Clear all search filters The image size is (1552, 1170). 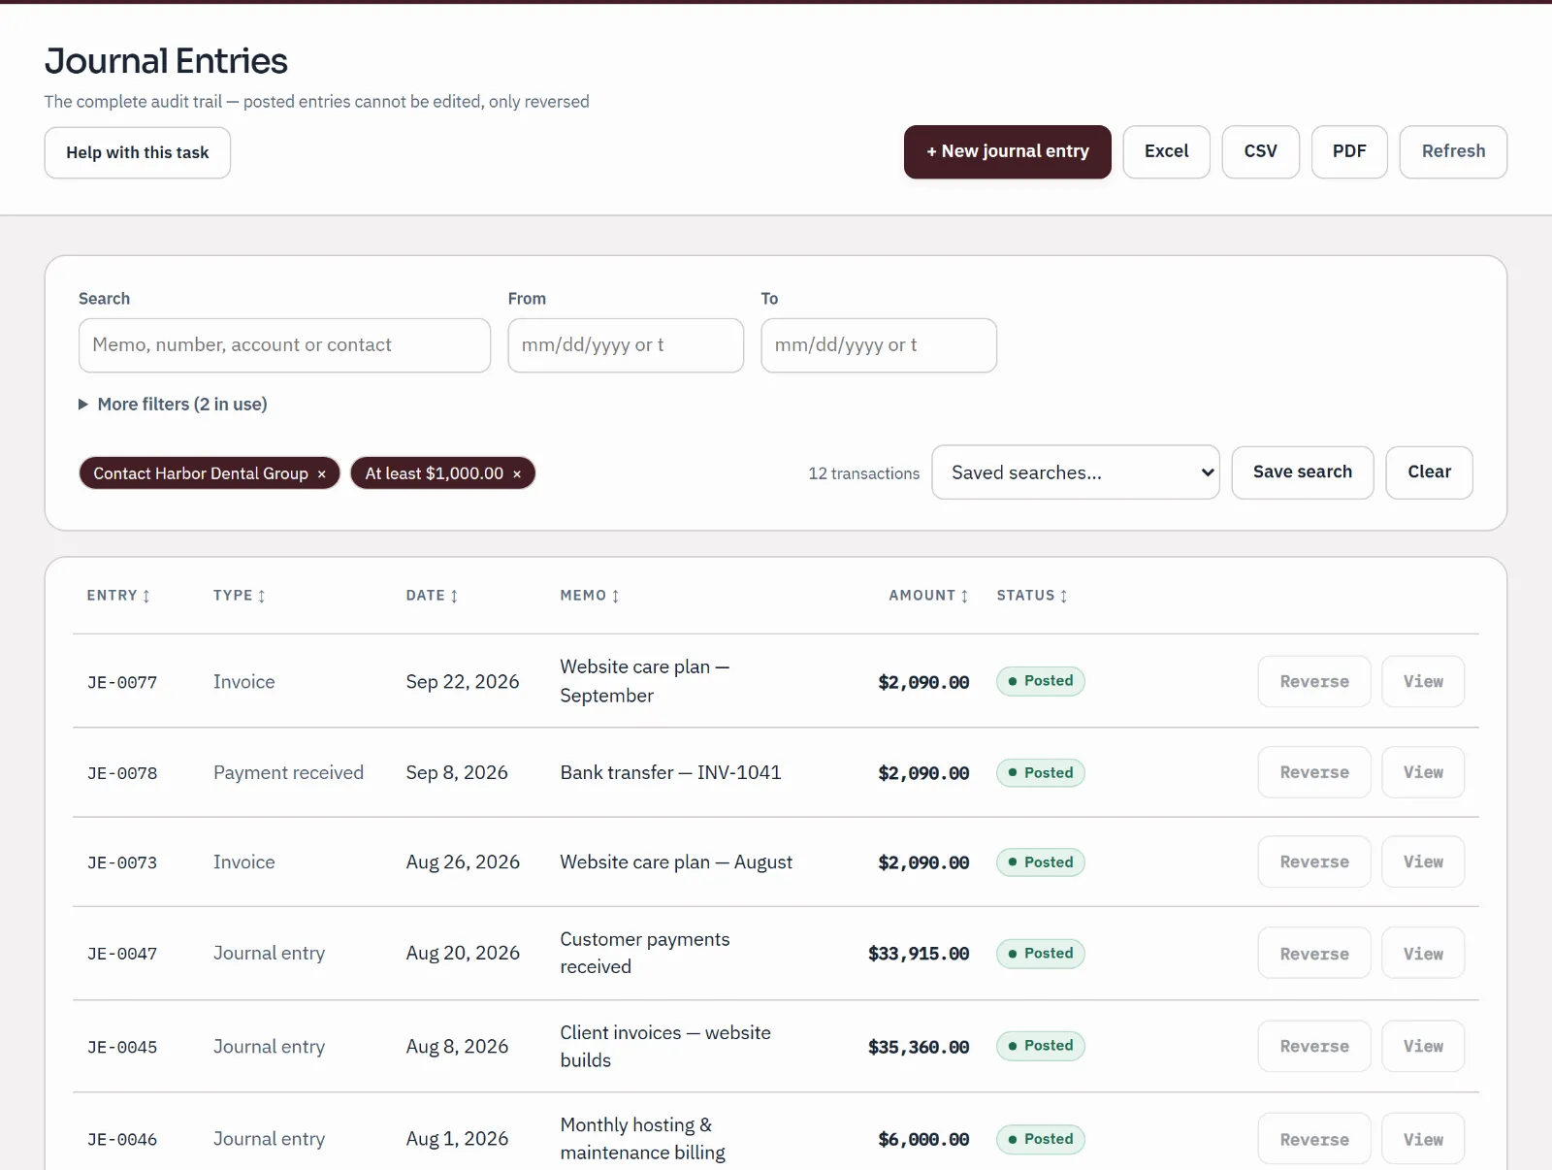[1429, 472]
